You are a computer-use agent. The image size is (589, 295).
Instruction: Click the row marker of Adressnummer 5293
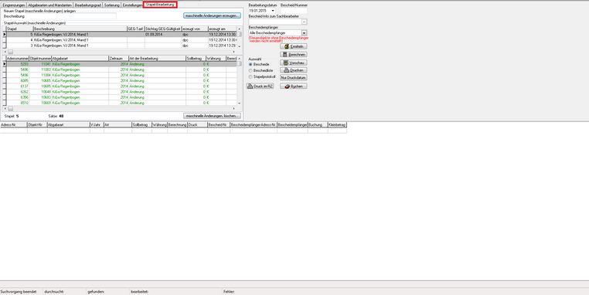coord(5,64)
